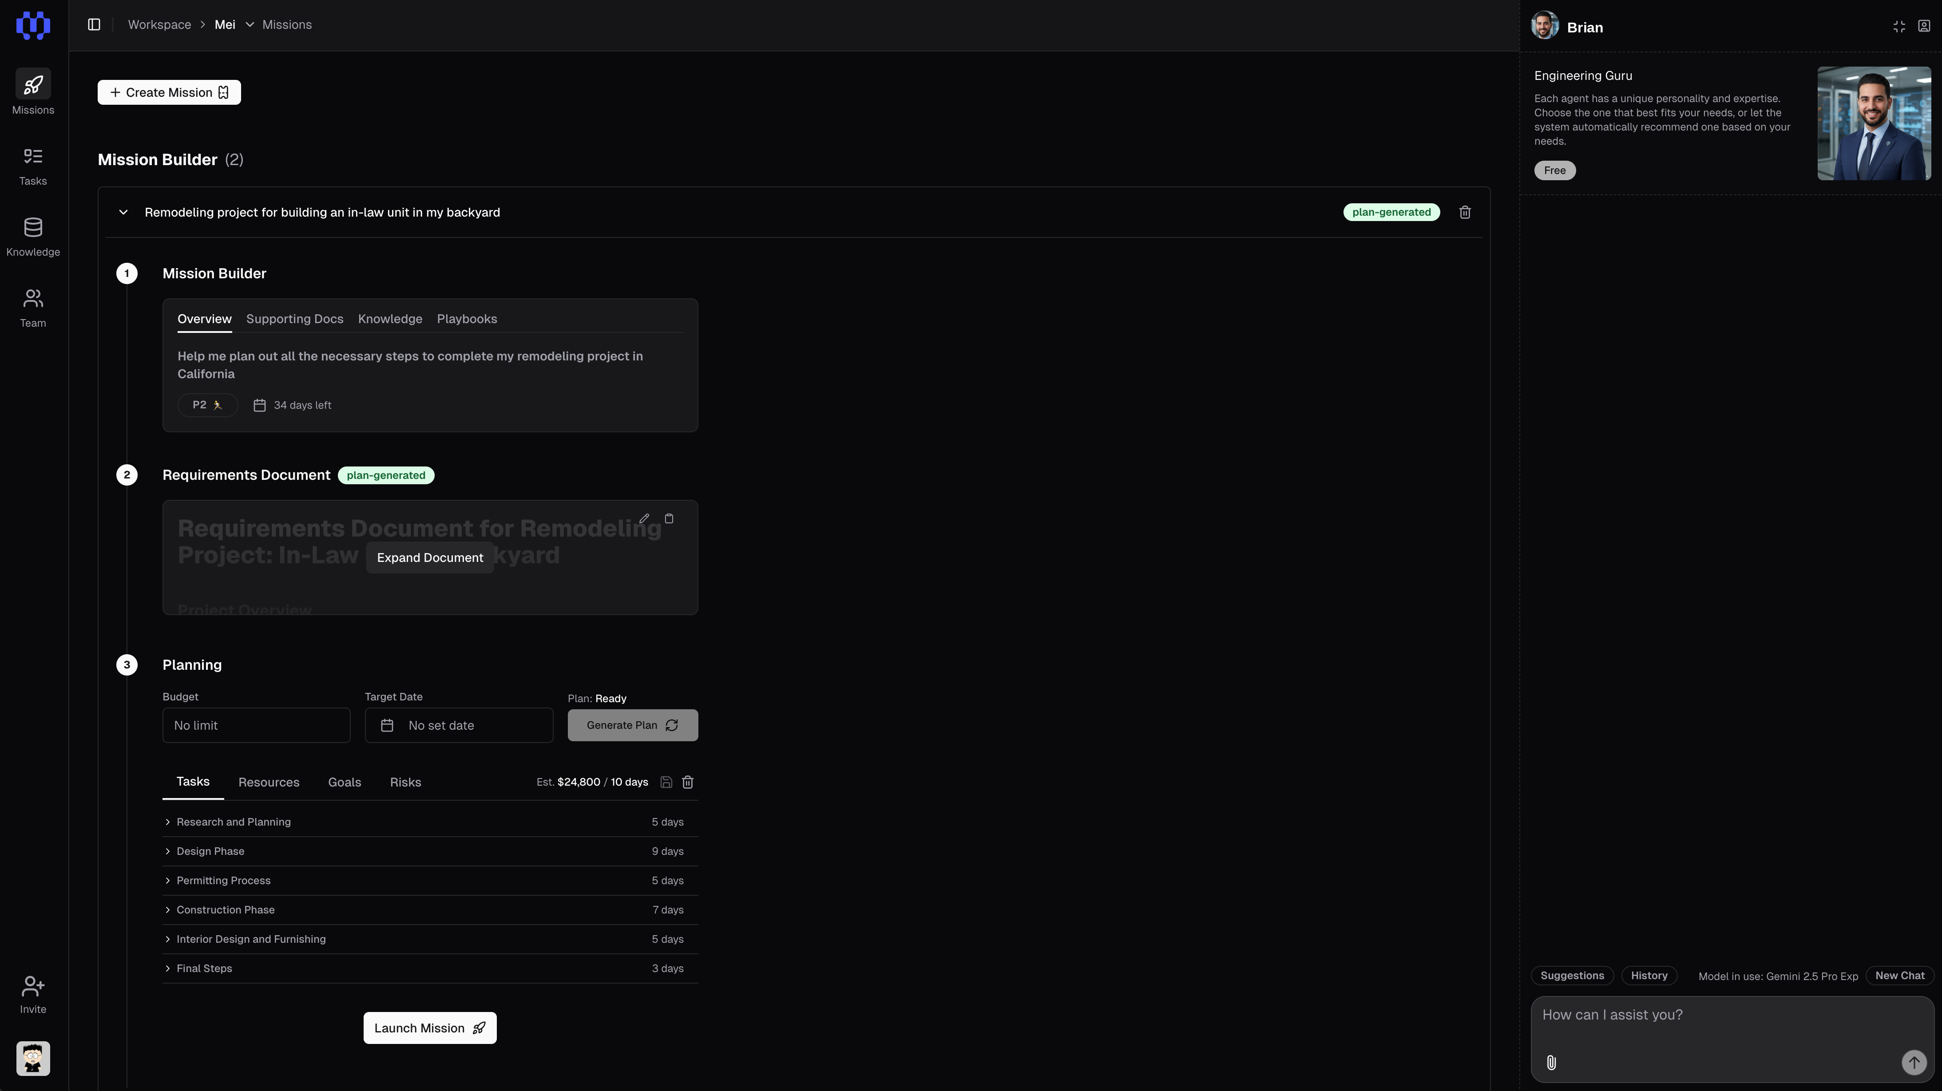This screenshot has width=1942, height=1091.
Task: Click Expand Document button
Action: (x=430, y=557)
